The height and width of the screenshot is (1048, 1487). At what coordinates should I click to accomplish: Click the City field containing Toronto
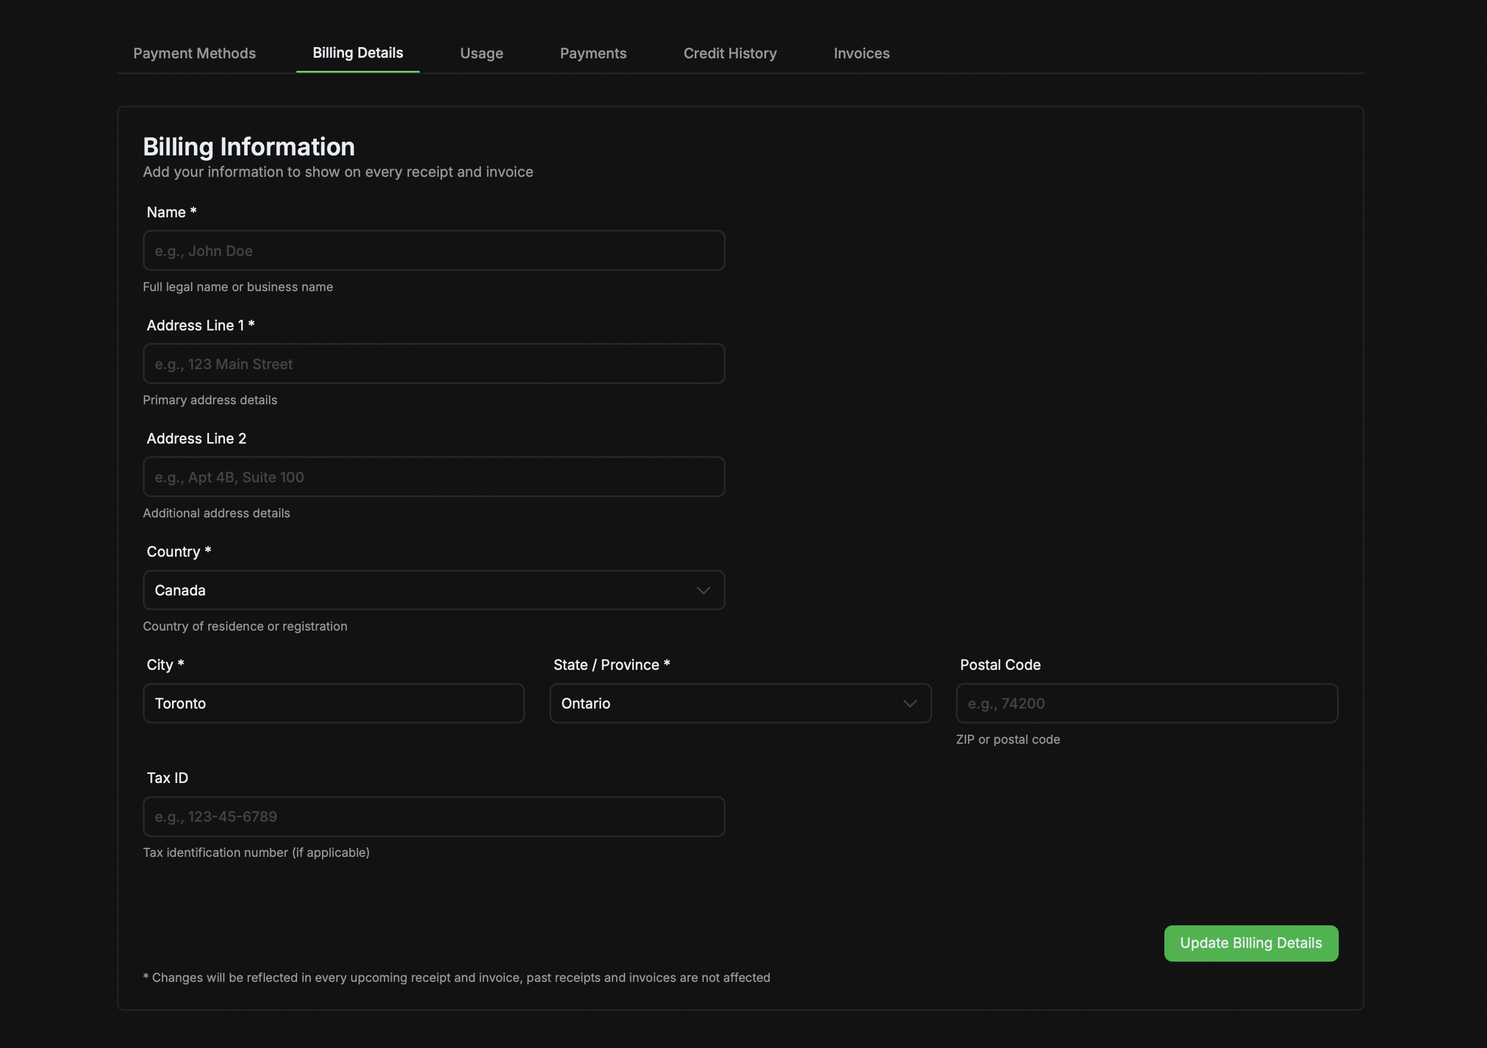pos(333,703)
